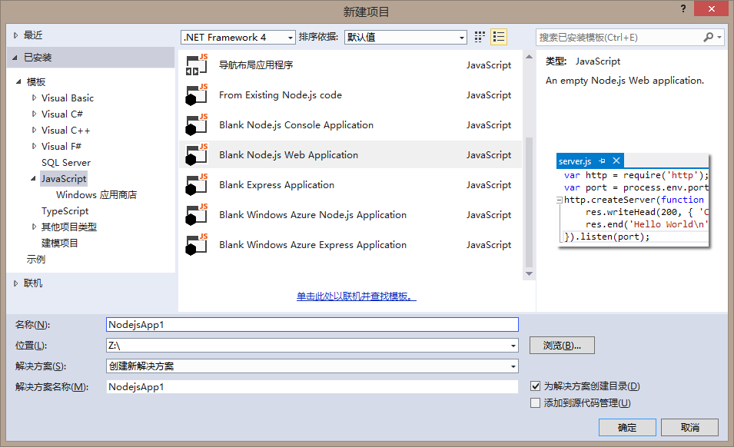Viewport: 734px width, 447px height.
Task: Uncheck 为解决方案创建目录 checkbox
Action: [536, 386]
